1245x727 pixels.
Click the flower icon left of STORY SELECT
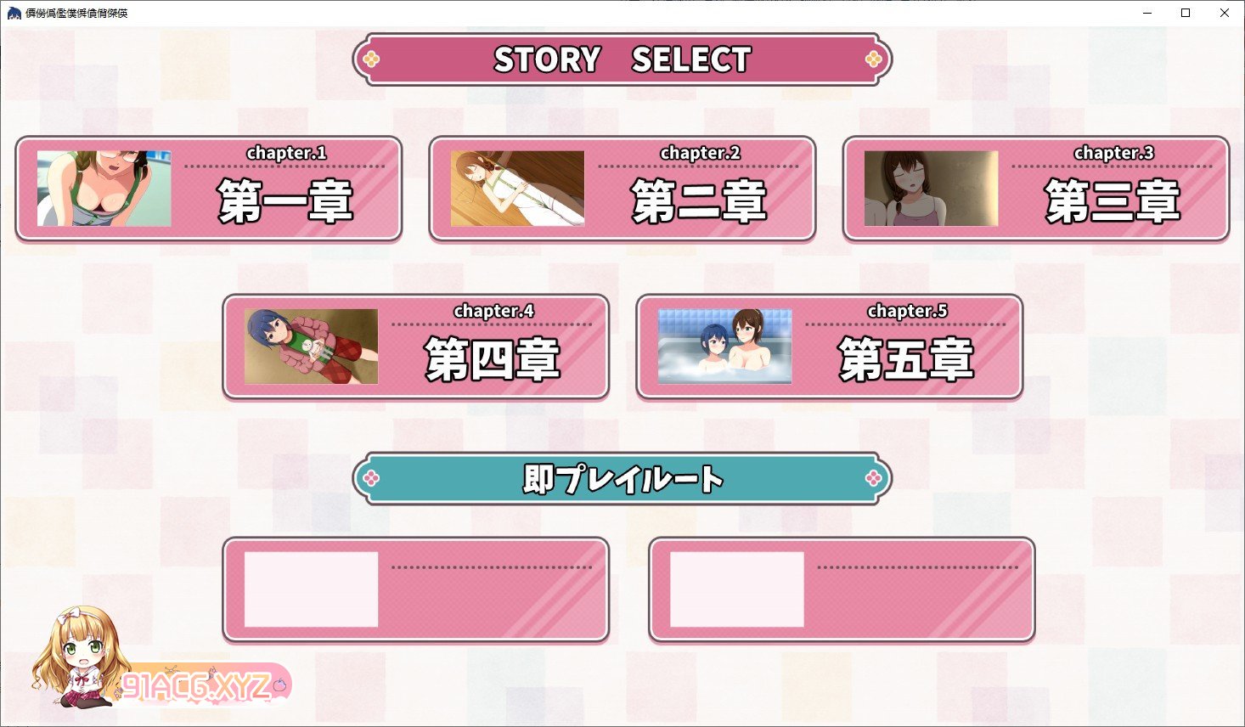click(371, 59)
